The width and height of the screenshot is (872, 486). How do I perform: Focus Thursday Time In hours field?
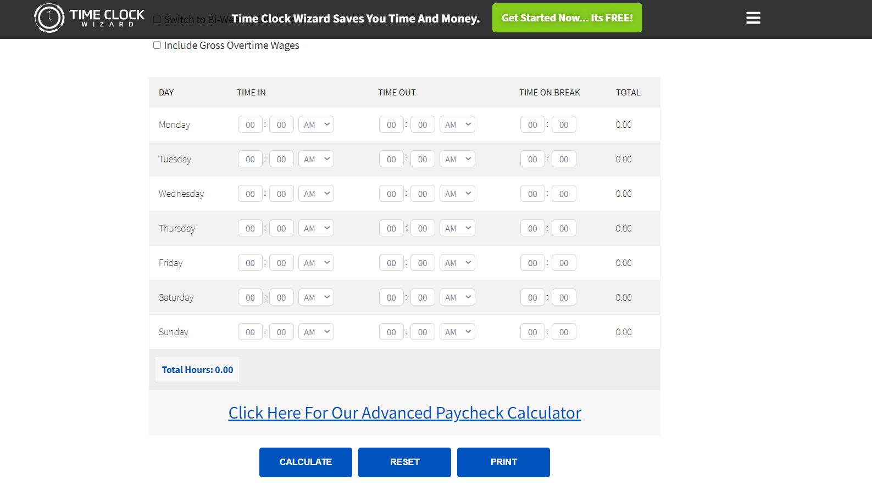250,228
